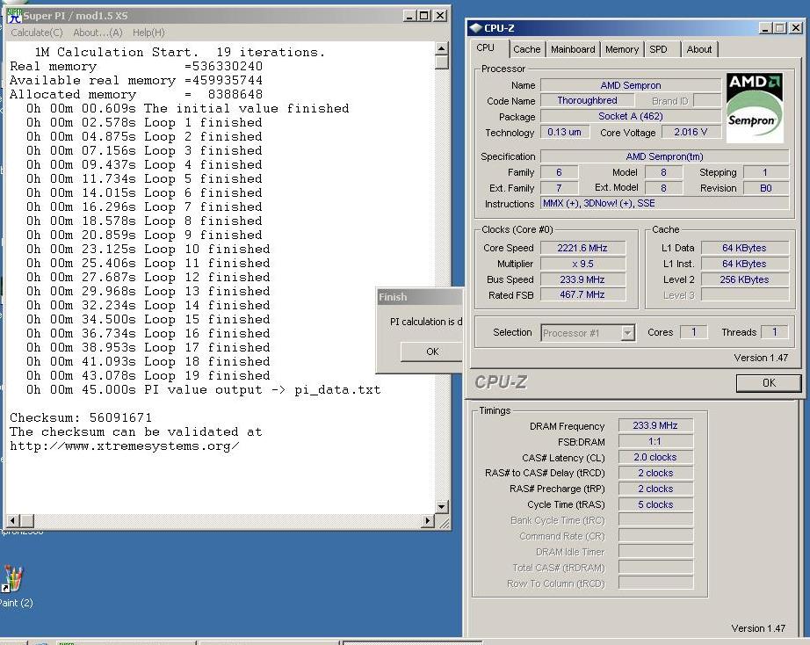Click the Core Voltage value 2.016 V

click(691, 133)
